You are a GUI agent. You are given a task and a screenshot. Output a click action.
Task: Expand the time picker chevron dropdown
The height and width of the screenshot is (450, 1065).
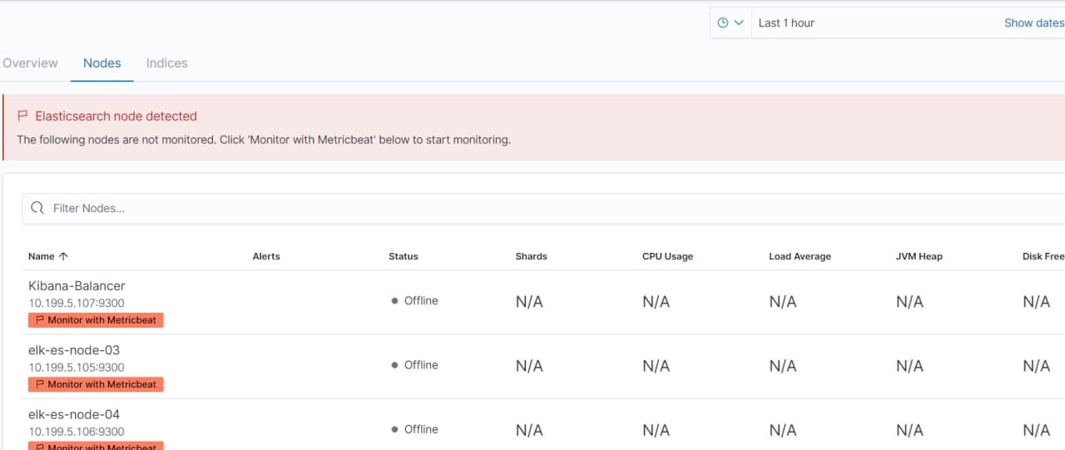coord(739,23)
